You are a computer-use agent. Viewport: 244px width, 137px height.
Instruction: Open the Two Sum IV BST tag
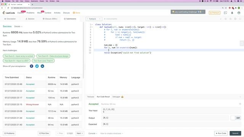click(17, 61)
